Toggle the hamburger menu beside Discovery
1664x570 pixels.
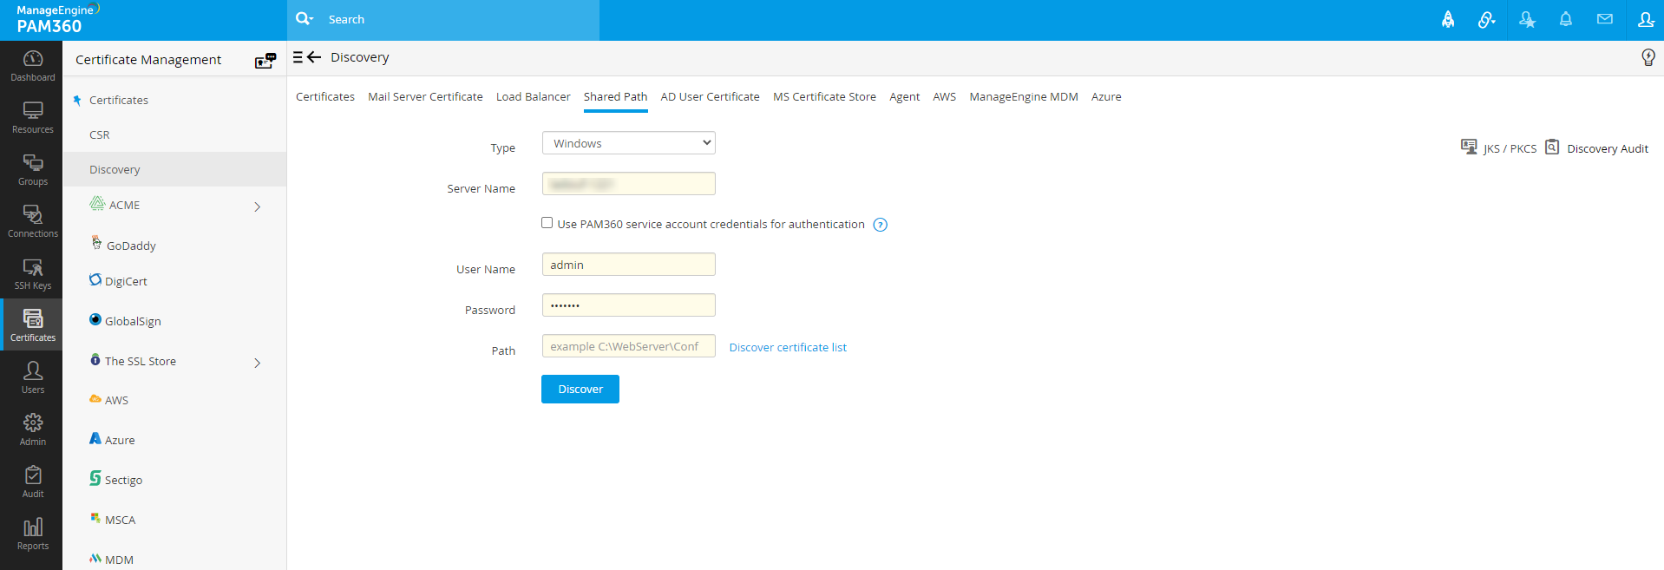pos(298,57)
